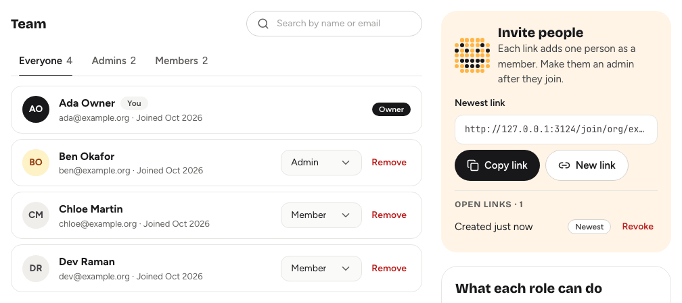Switch to the Everyone tab

point(46,61)
